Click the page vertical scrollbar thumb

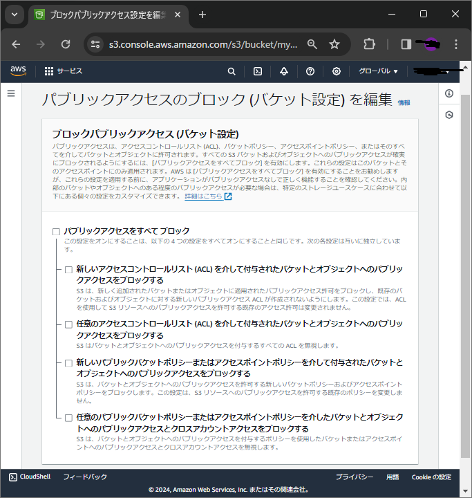point(465,276)
